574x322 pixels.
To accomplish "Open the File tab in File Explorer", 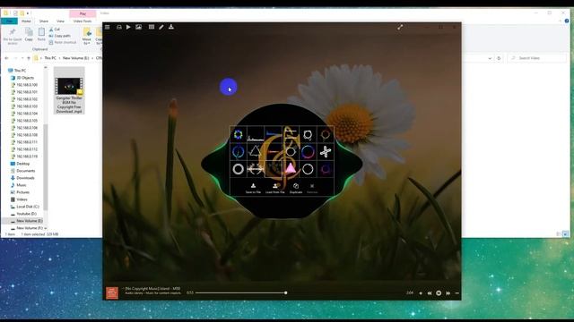I will (x=9, y=21).
